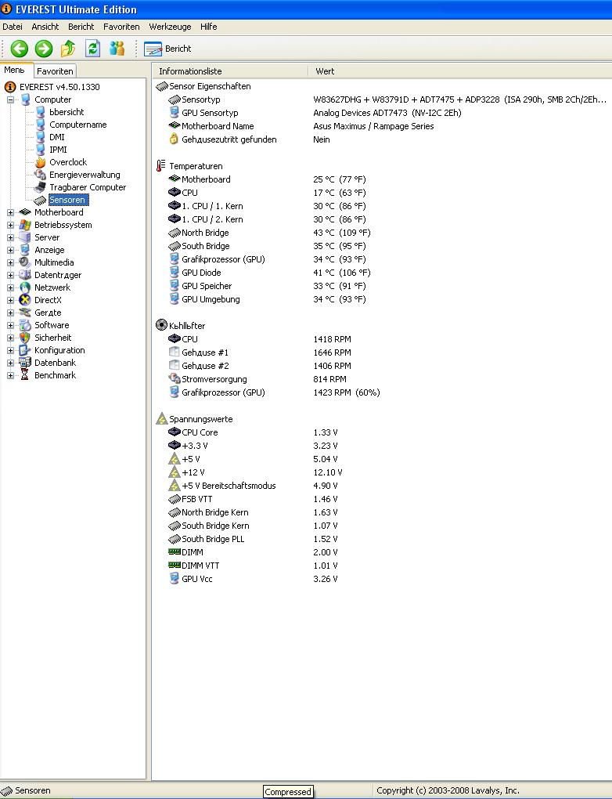The height and width of the screenshot is (799, 612).
Task: Open the Ansicht menu
Action: tap(45, 27)
